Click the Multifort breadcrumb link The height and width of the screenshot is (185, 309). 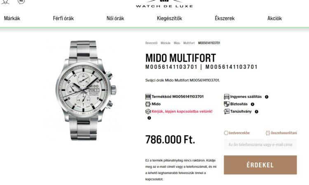189,43
